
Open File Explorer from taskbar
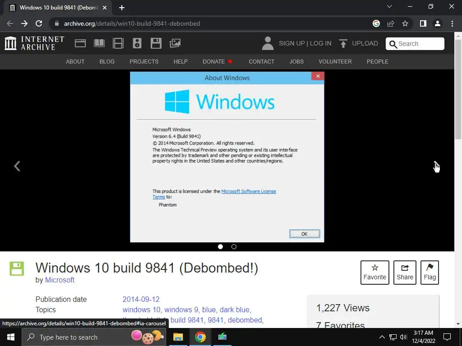(x=178, y=337)
